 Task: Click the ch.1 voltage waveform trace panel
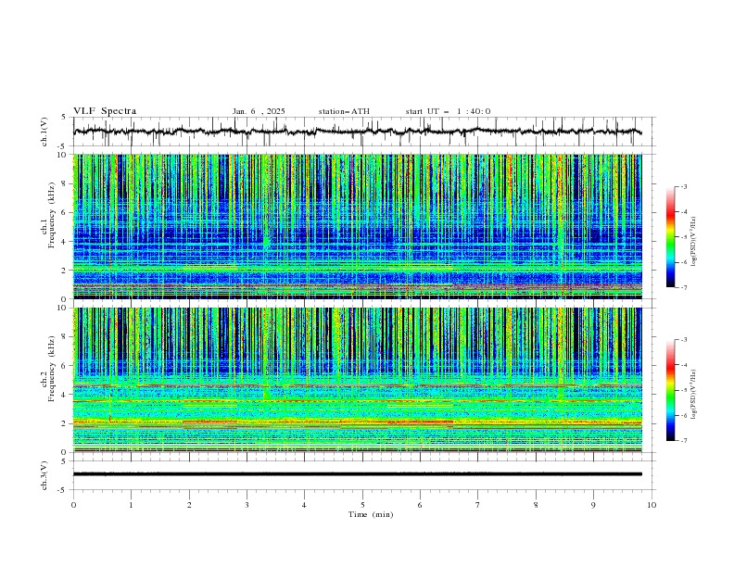(363, 132)
